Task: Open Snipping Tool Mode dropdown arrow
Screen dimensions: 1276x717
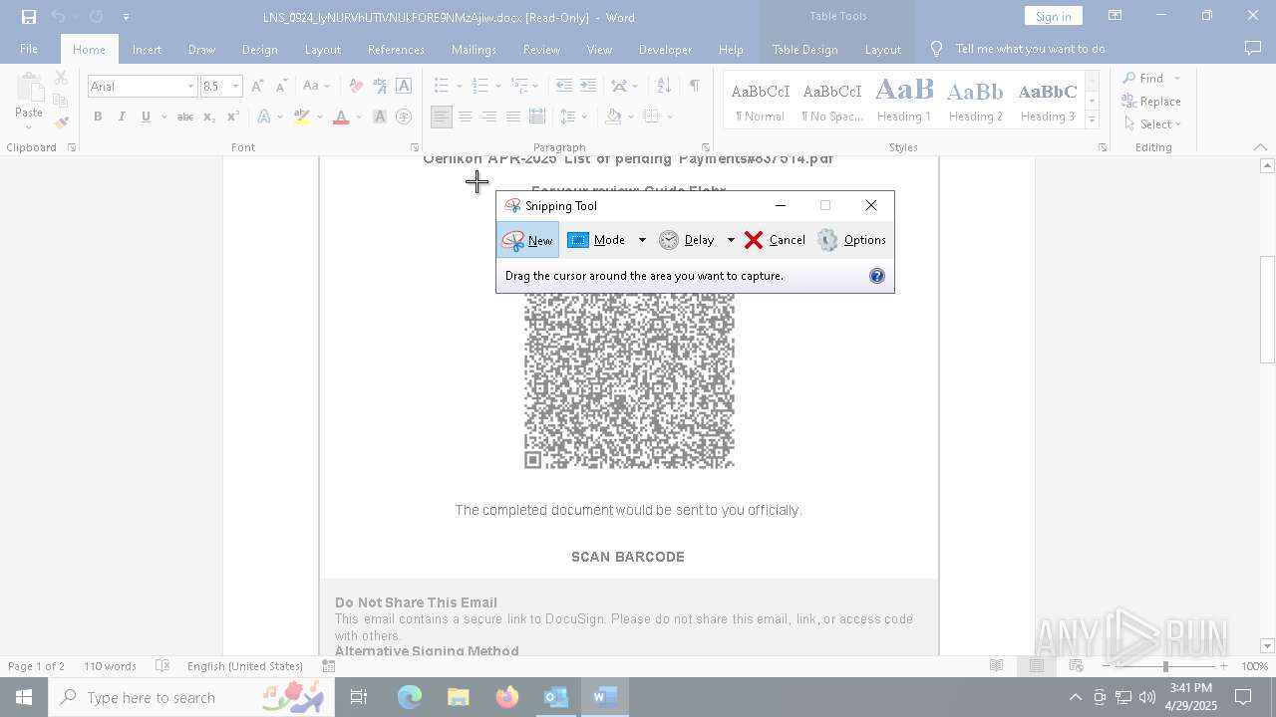Action: [642, 240]
